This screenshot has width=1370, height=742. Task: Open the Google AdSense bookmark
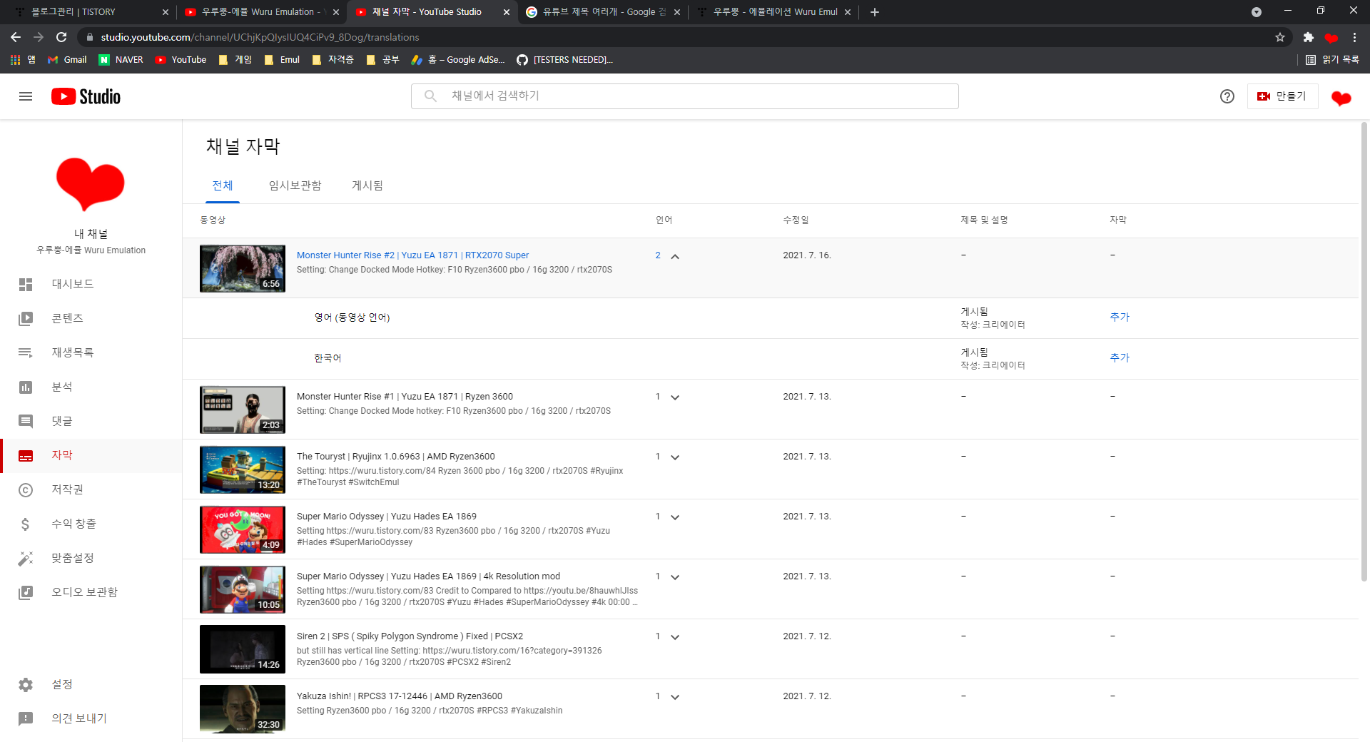458,60
